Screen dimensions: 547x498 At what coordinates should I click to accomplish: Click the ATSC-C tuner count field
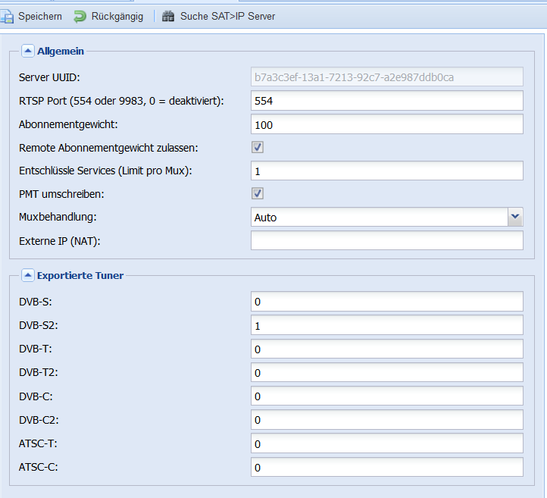387,467
